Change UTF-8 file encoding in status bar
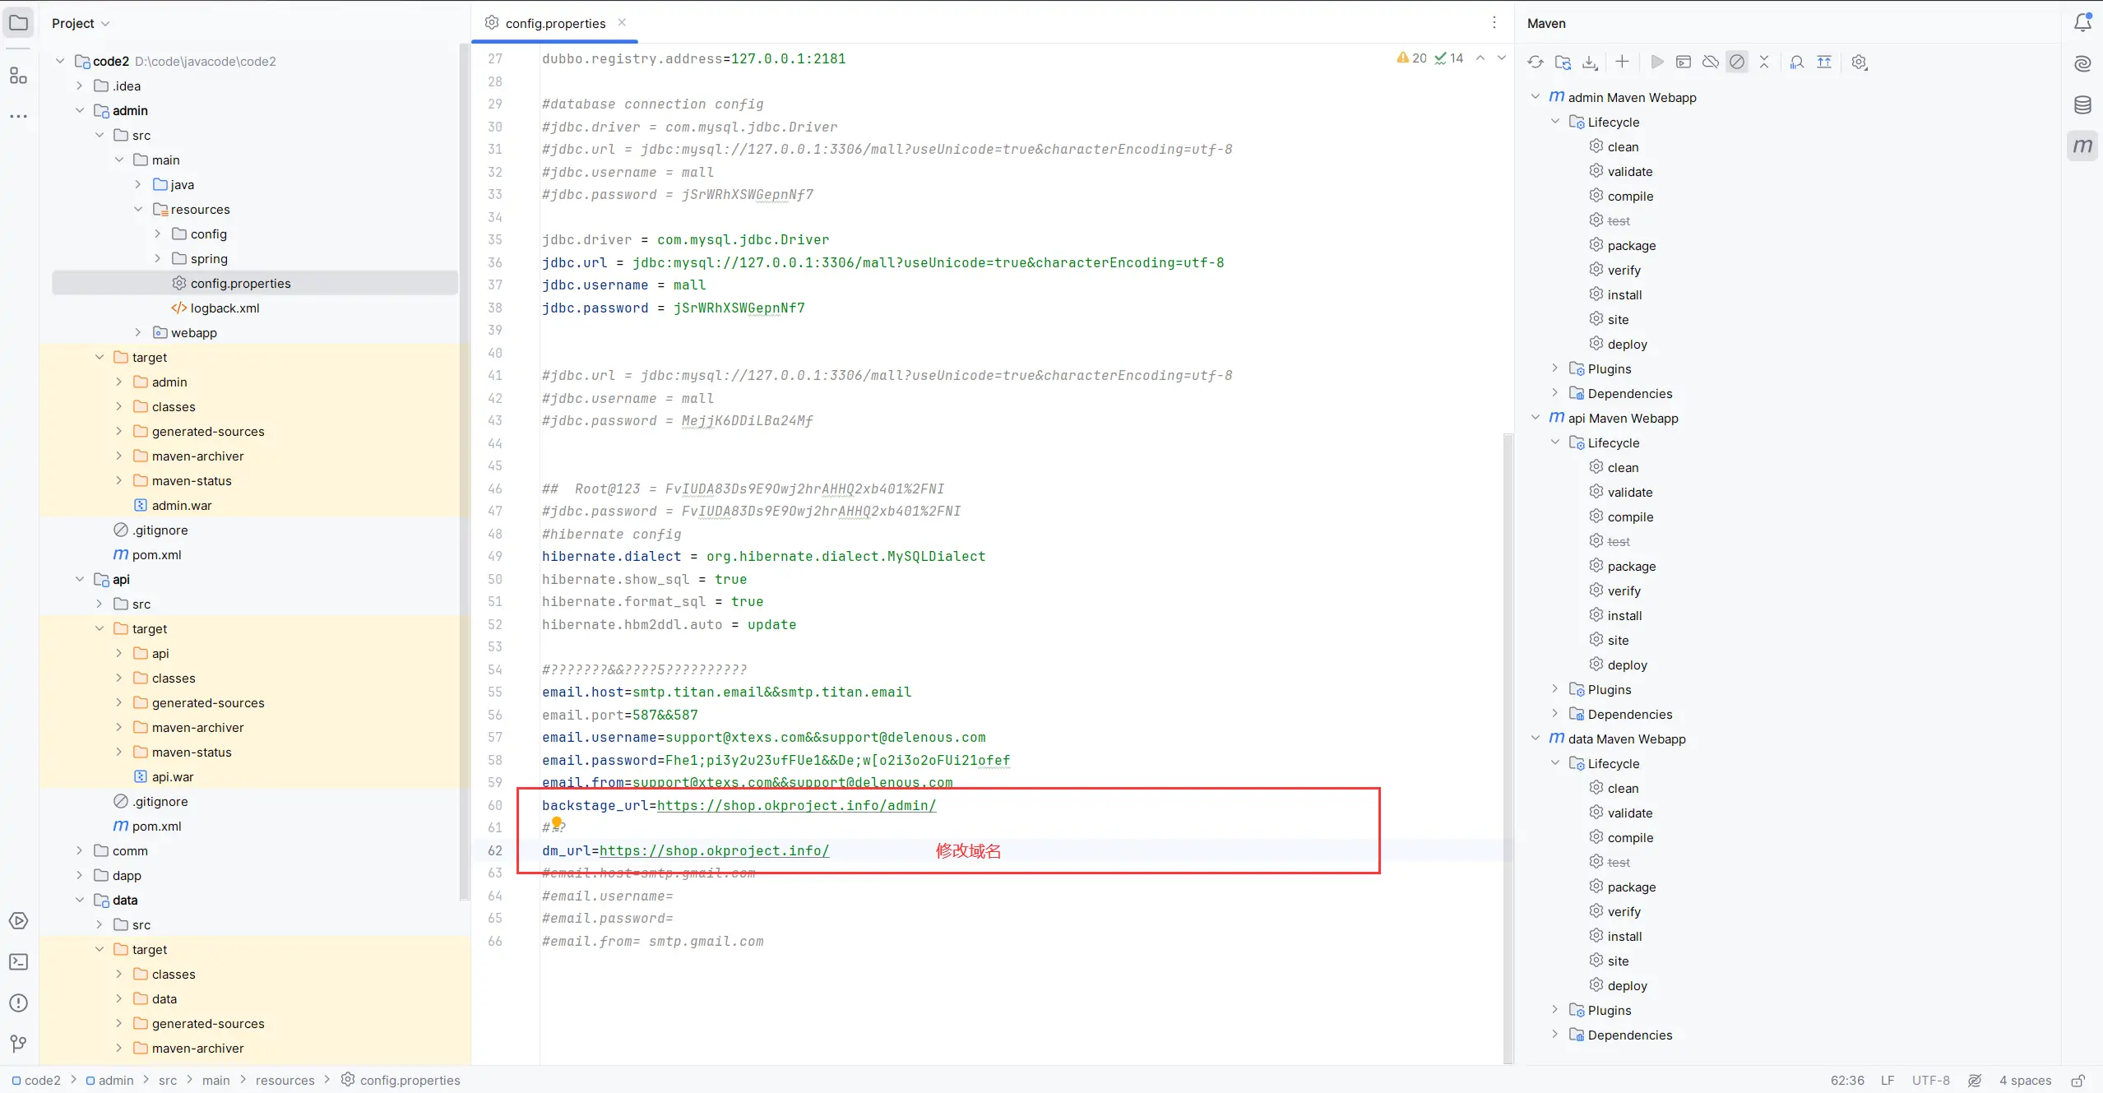 [1930, 1080]
